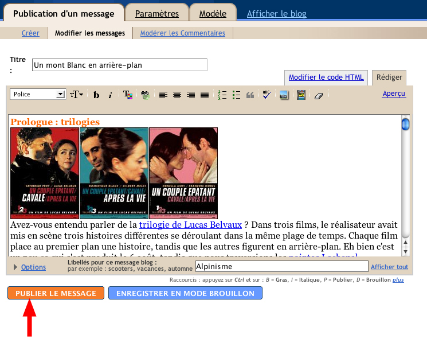Open Modérer les Commentaires sub-tab
The width and height of the screenshot is (427, 358).
point(183,33)
